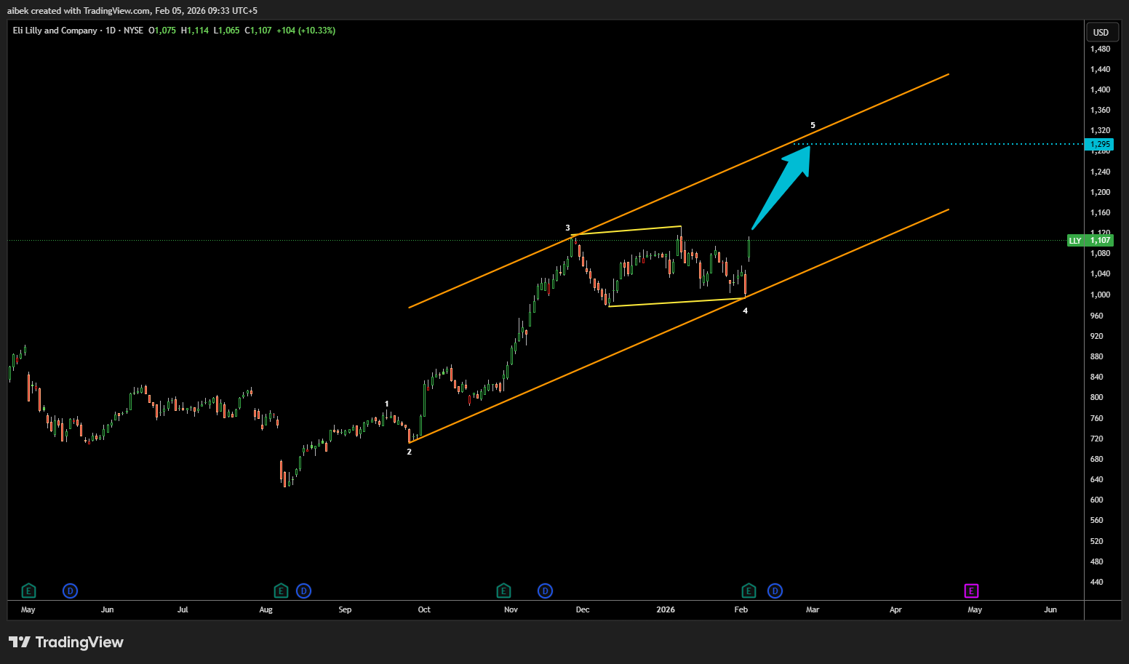The width and height of the screenshot is (1129, 664).
Task: Show the dividend D marker in August
Action: (304, 591)
